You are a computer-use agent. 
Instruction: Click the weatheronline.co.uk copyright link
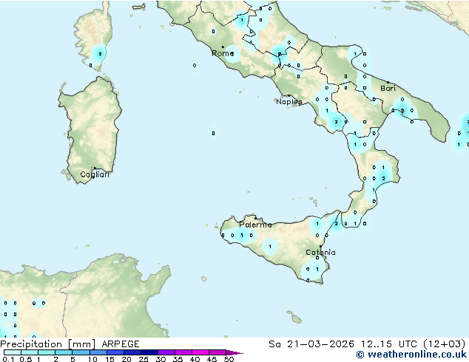pos(411,355)
